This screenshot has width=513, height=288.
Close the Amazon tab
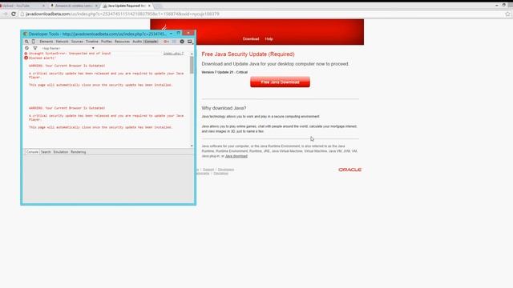pyautogui.click(x=96, y=6)
